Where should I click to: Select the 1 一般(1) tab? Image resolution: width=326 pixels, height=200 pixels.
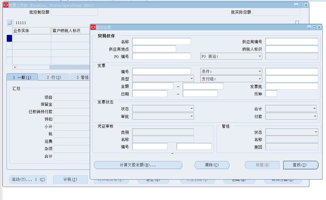(x=22, y=77)
